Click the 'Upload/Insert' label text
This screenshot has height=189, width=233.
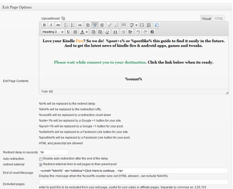pyautogui.click(x=51, y=18)
